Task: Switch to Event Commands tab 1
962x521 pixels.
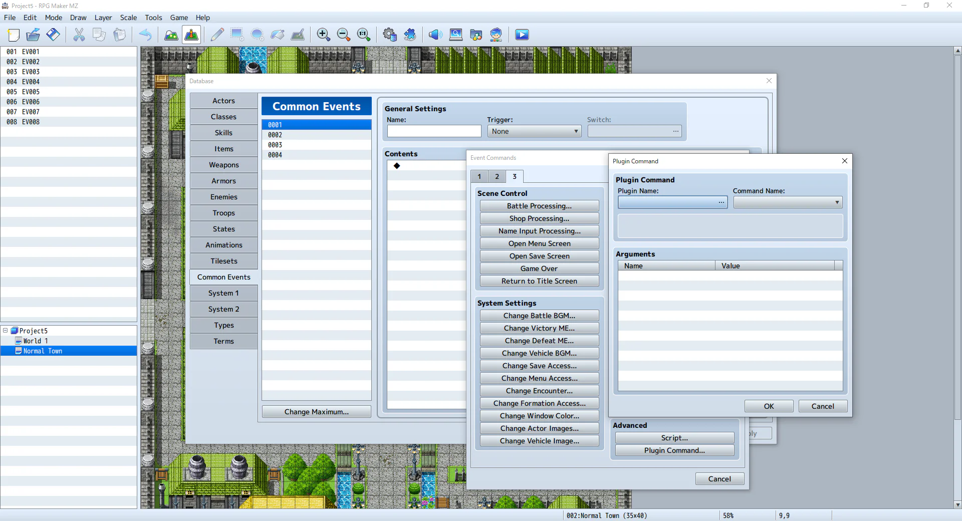Action: click(479, 177)
